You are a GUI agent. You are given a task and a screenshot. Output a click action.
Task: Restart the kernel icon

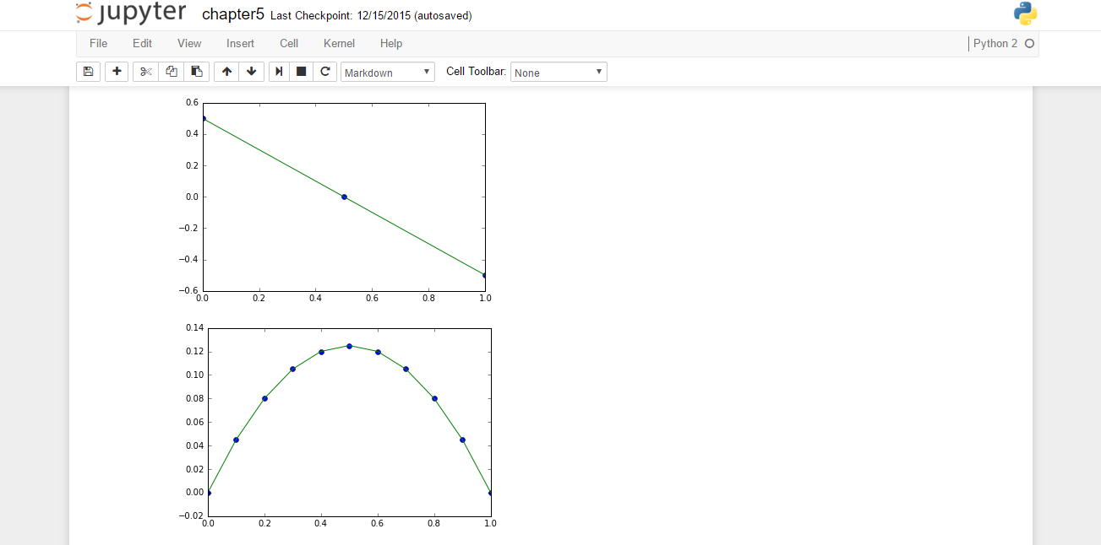[x=324, y=72]
